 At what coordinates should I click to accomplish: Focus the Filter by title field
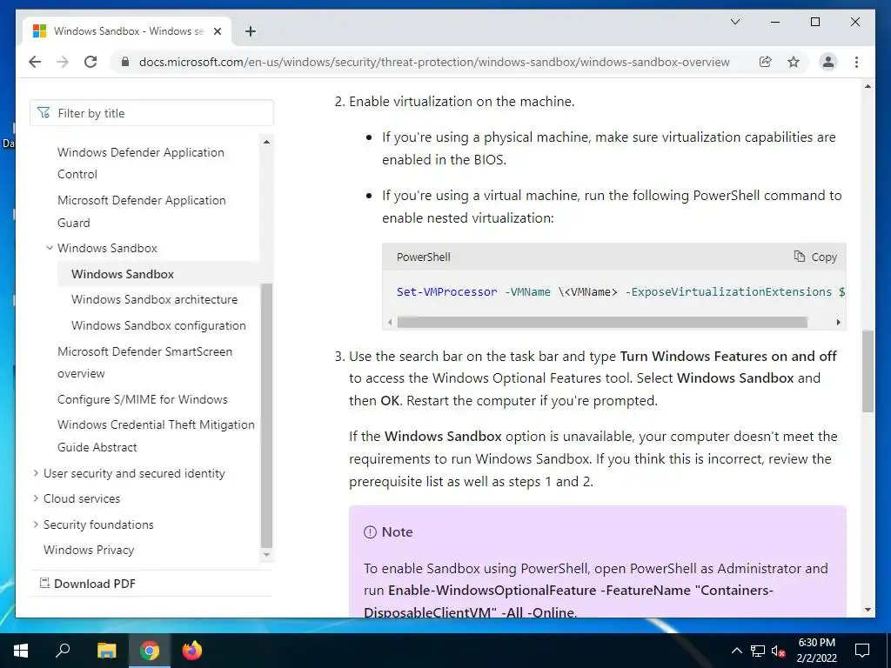151,113
